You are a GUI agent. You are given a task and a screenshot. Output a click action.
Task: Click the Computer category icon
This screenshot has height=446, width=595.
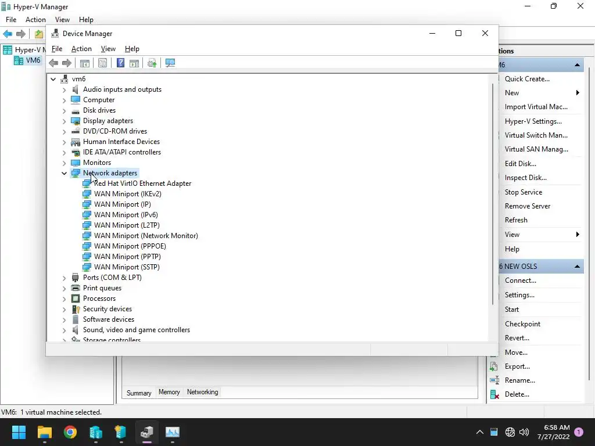click(76, 100)
